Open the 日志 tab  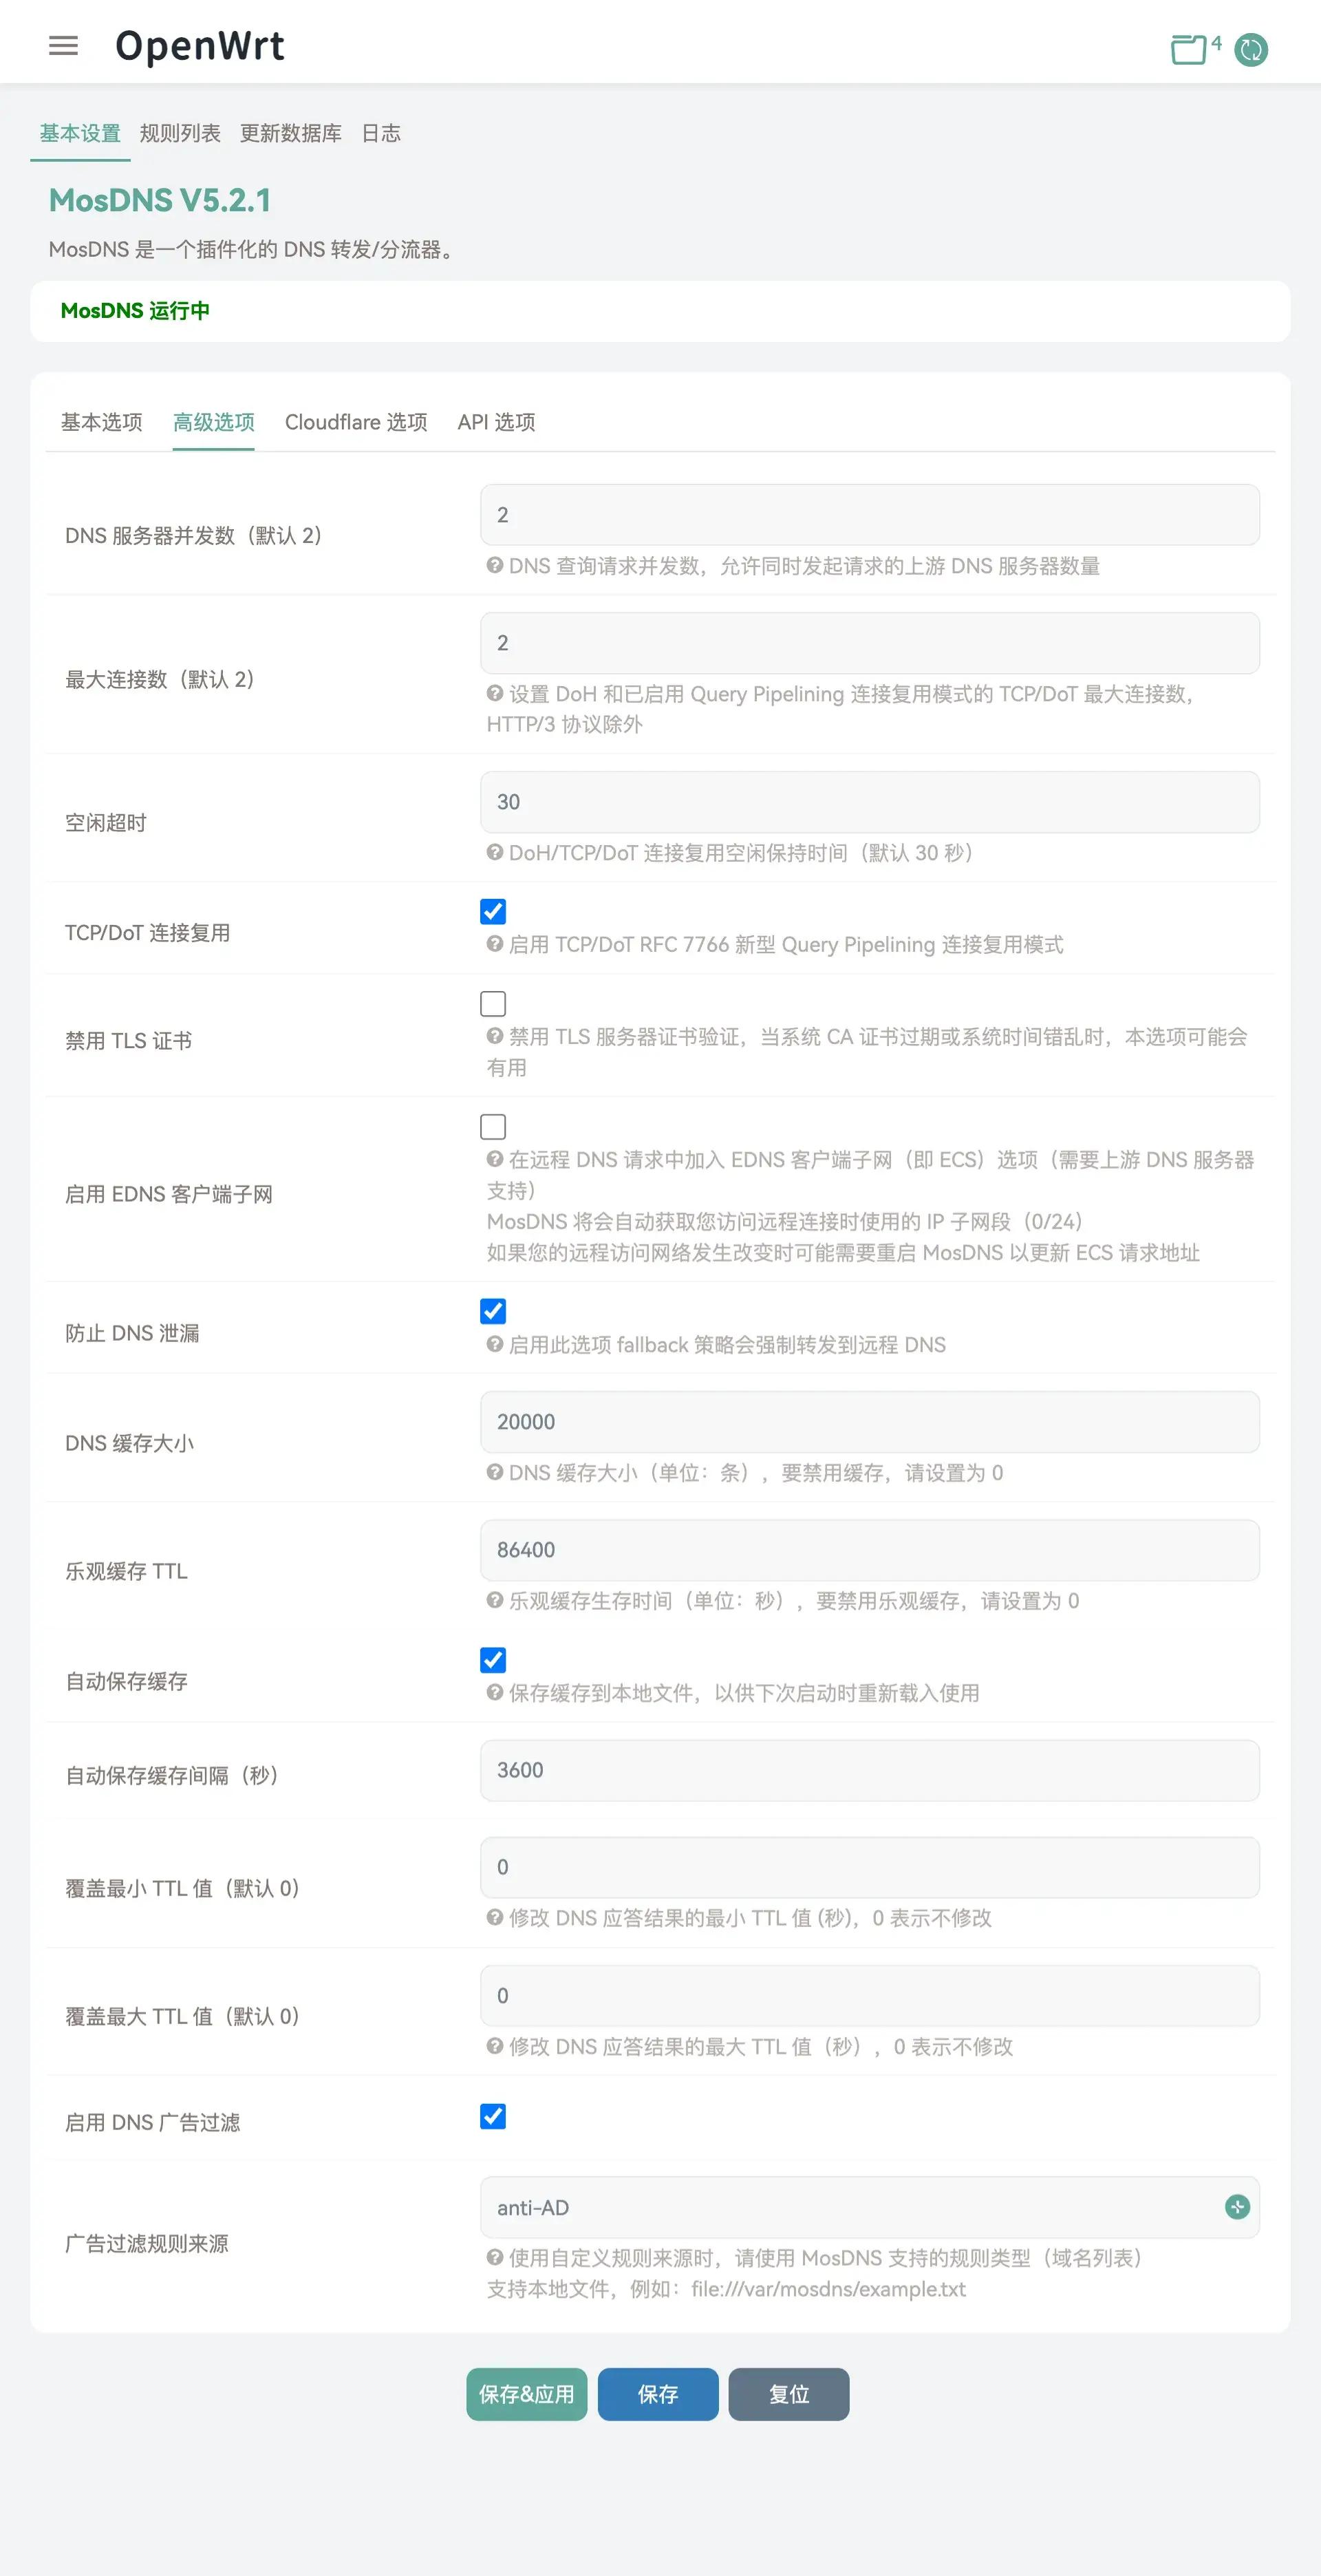[x=381, y=133]
